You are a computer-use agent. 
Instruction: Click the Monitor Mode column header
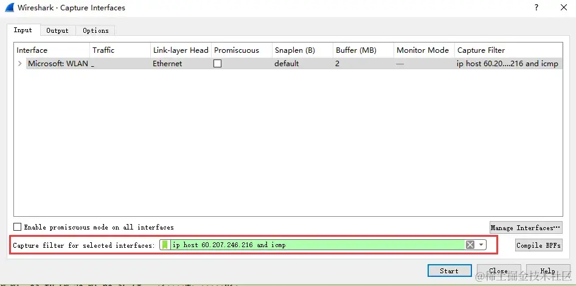425,50
